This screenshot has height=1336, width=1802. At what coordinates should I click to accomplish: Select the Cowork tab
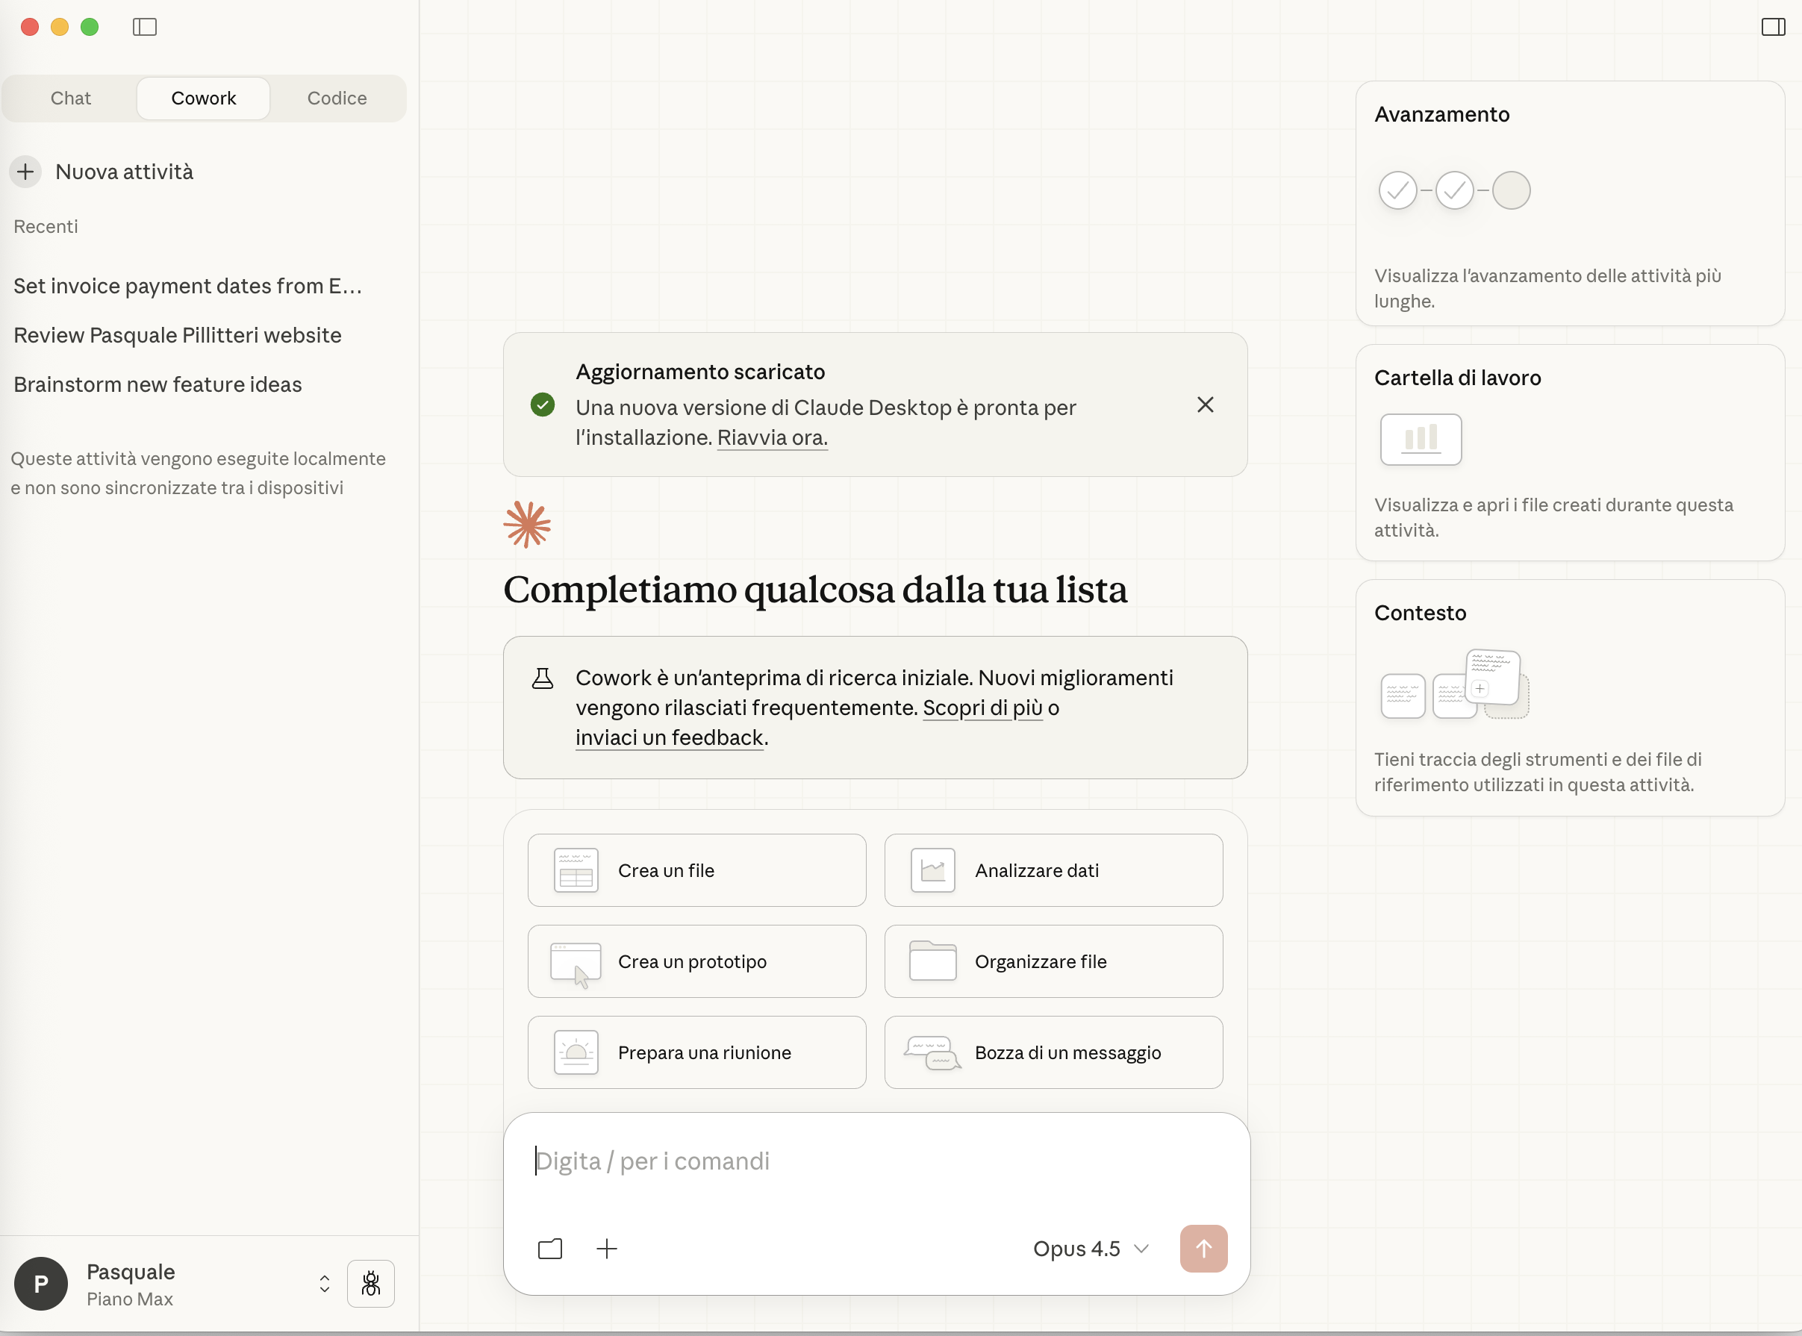click(204, 99)
